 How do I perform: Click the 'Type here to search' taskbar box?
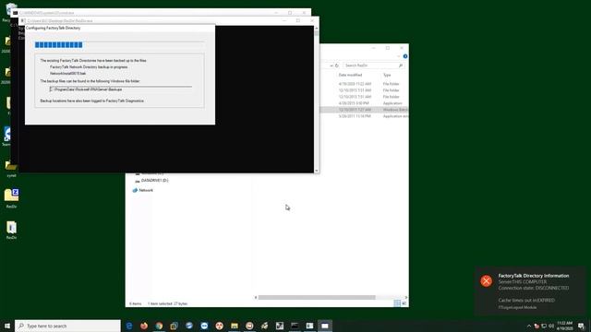(67, 326)
